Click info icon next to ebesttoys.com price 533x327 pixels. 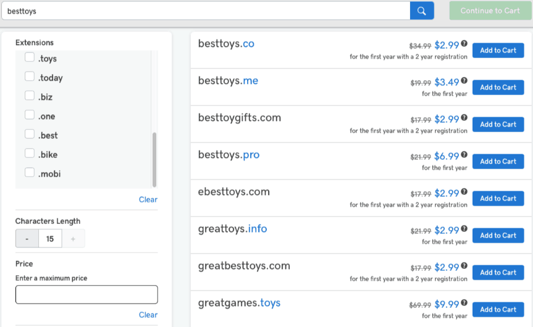coord(464,192)
